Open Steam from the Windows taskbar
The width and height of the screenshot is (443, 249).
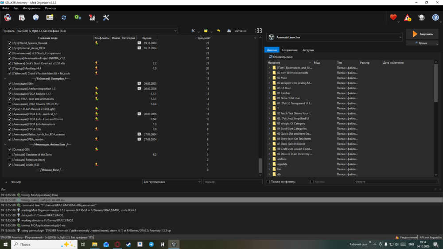128,245
